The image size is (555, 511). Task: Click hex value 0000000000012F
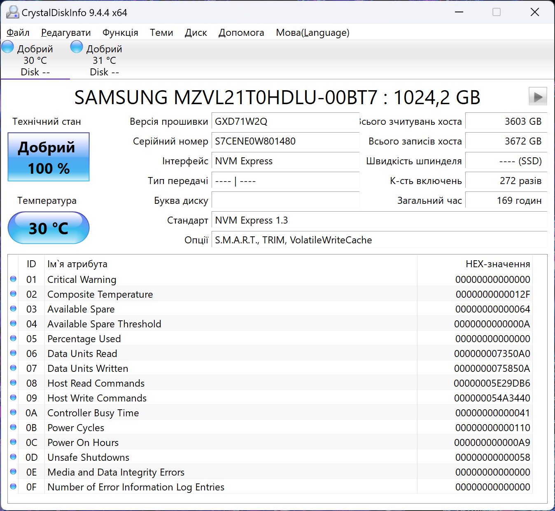(x=493, y=294)
